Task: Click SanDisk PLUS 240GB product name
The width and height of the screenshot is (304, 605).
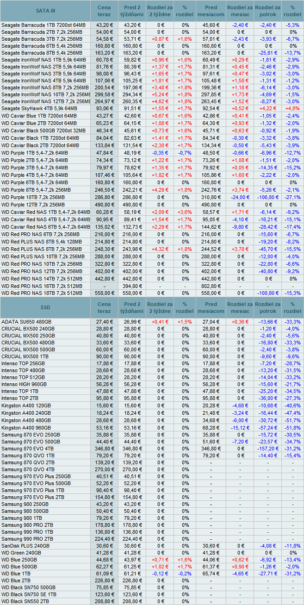Action: pyautogui.click(x=25, y=546)
